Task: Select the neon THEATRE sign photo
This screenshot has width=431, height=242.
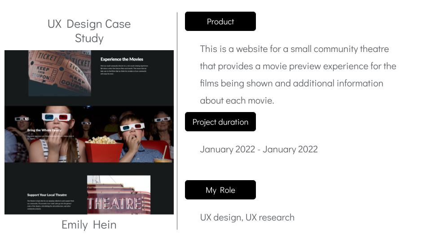Action: tap(119, 195)
